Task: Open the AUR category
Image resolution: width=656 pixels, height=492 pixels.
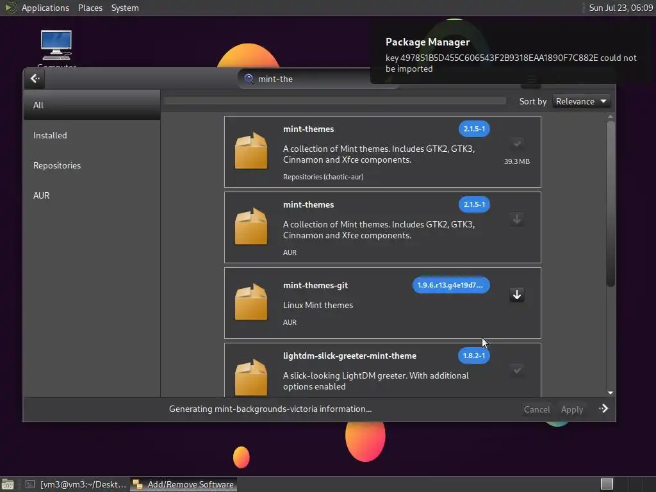Action: (x=92, y=195)
